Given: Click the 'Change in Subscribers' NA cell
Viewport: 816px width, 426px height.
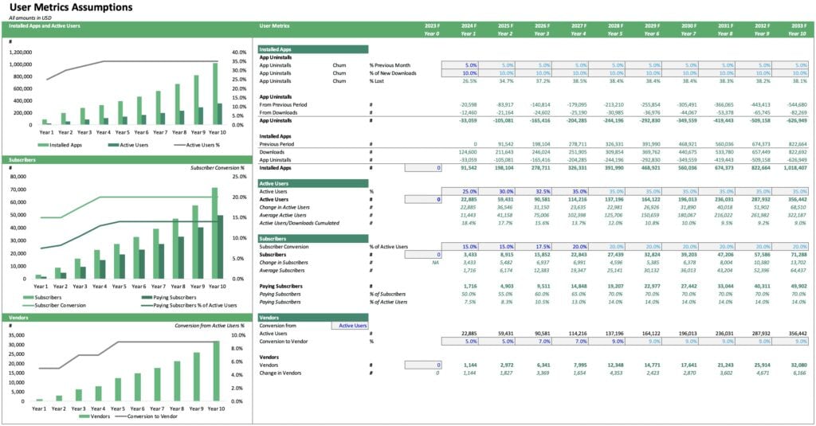Looking at the screenshot, I should coord(436,263).
